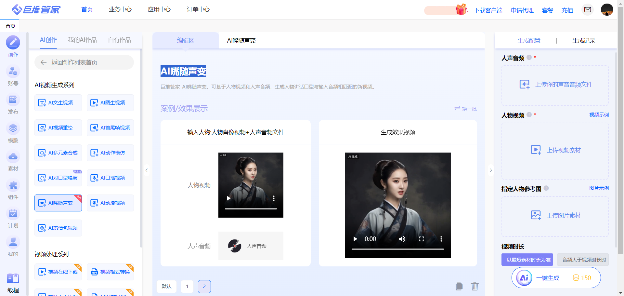624x296 pixels.
Task: Select AI嘴随声变 tool
Action: pyautogui.click(x=58, y=203)
